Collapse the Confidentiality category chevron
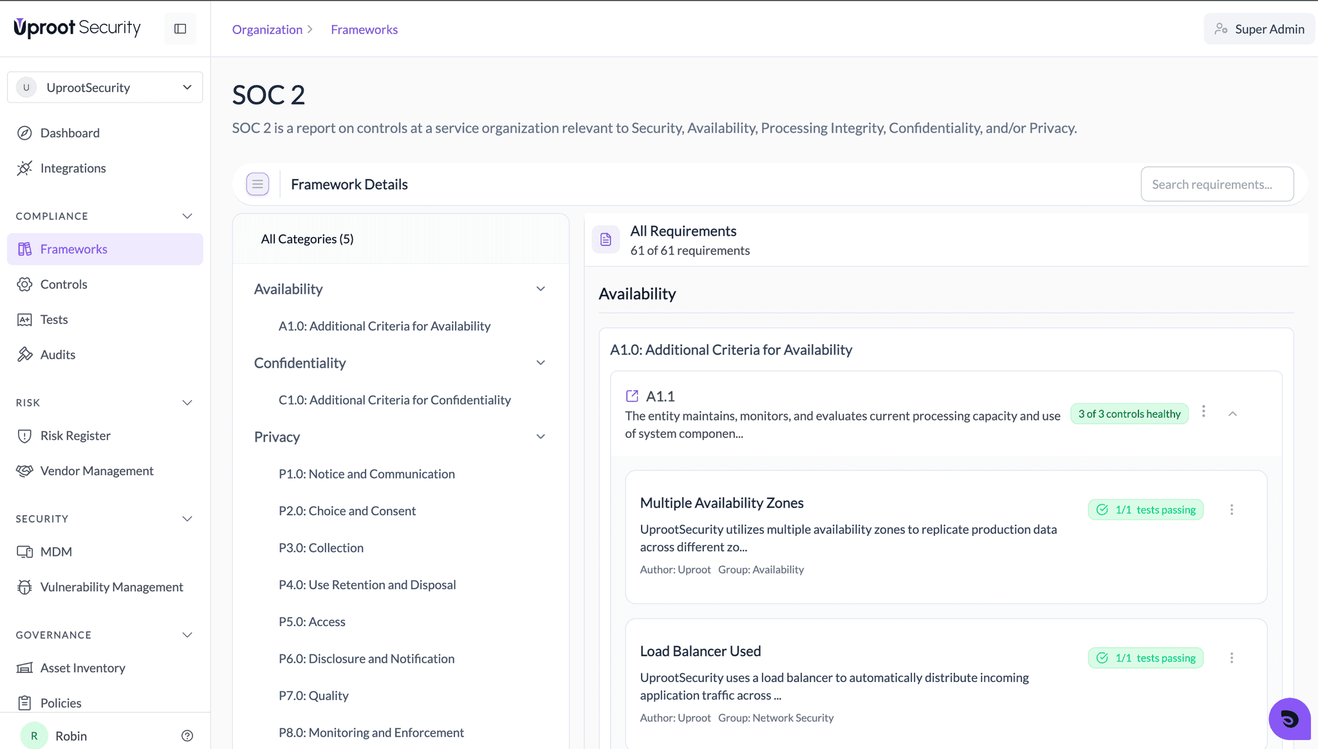The height and width of the screenshot is (749, 1318). click(x=541, y=363)
